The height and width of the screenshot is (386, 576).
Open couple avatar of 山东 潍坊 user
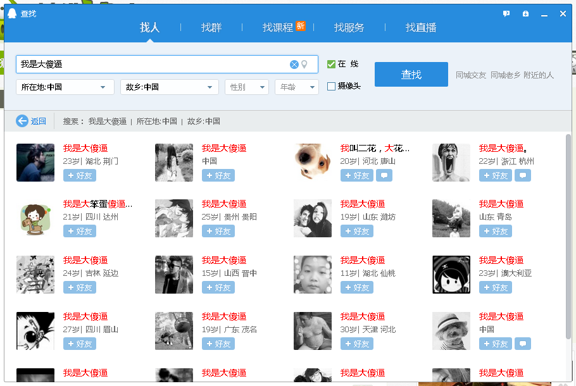(313, 218)
